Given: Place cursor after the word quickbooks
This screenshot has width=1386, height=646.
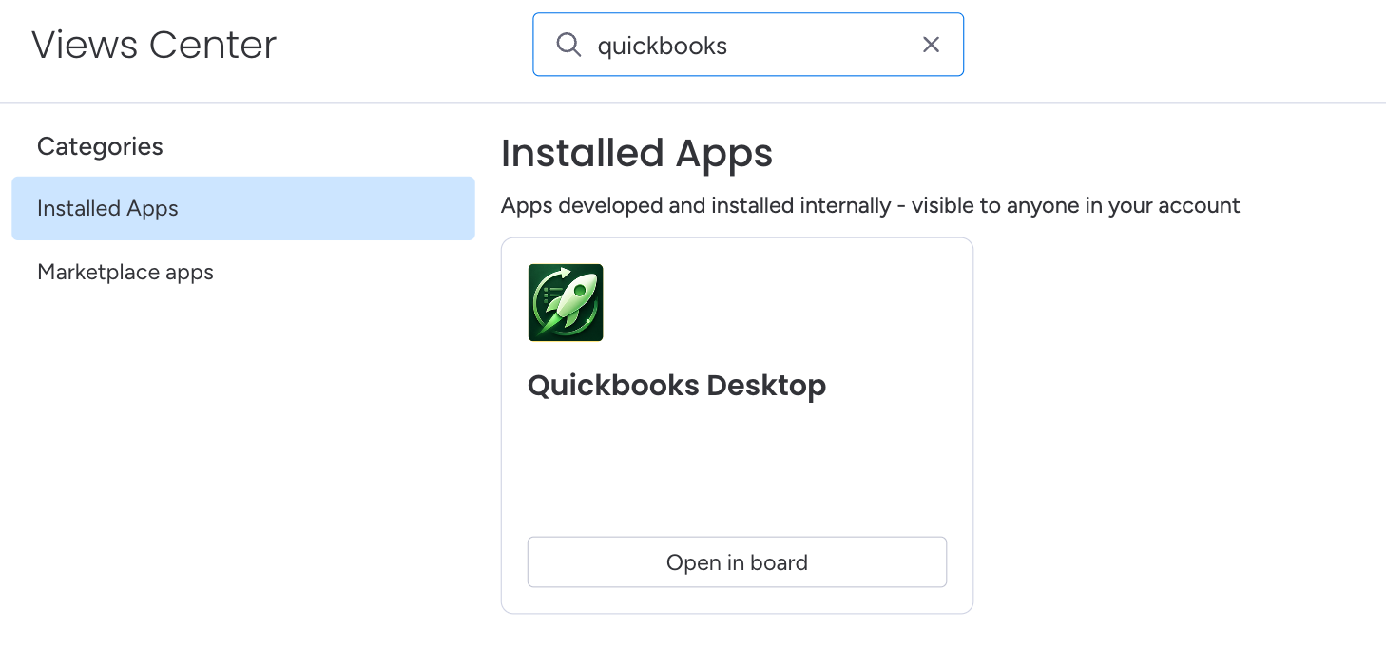Looking at the screenshot, I should 729,46.
